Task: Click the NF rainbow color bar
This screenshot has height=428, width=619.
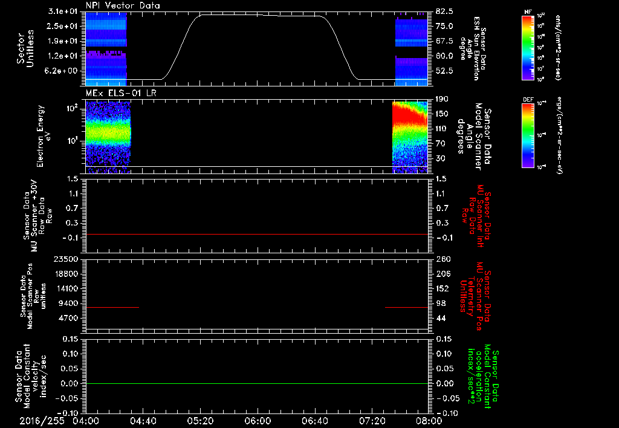Action: pos(528,47)
